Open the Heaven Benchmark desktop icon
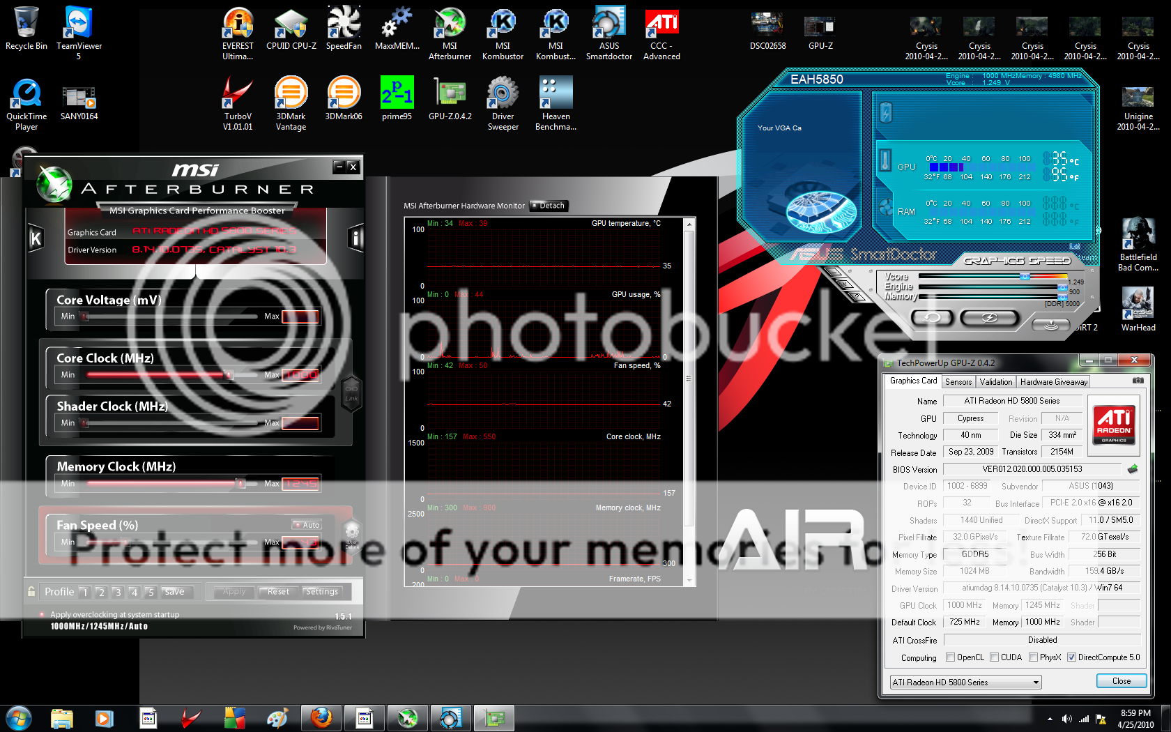Image resolution: width=1171 pixels, height=732 pixels. point(556,104)
